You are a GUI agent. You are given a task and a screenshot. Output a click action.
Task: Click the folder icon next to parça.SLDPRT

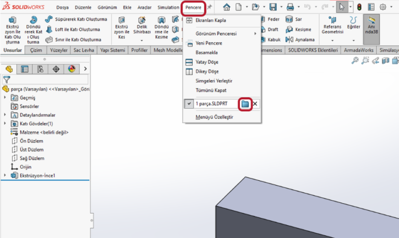[x=245, y=104]
